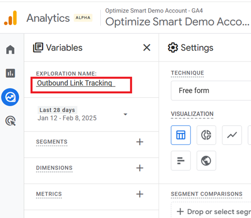
Task: Open the Optimize Smart Demo Account property selector
Action: [177, 22]
